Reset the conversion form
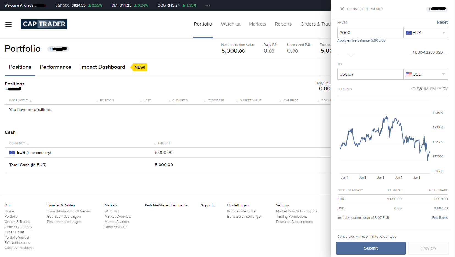This screenshot has height=257, width=455. tap(442, 22)
